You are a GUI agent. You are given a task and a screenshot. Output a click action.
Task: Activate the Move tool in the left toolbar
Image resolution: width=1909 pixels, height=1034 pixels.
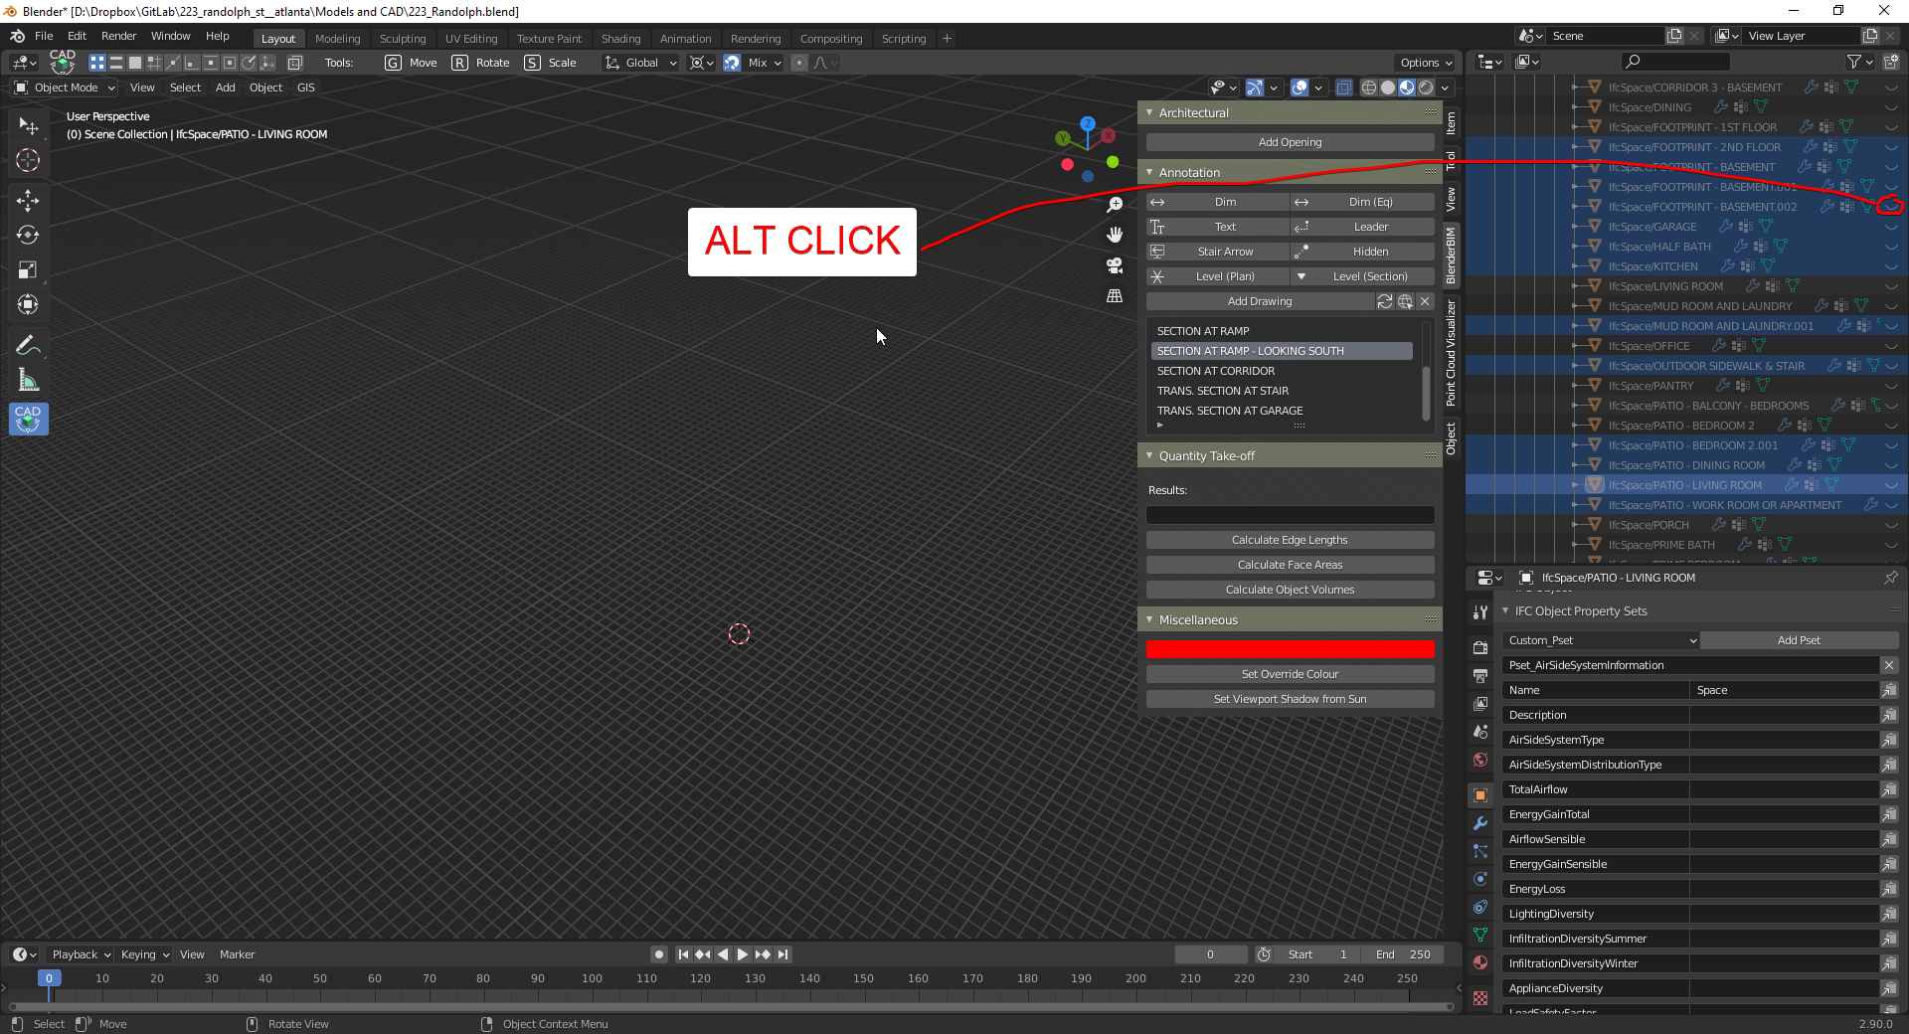[x=28, y=200]
